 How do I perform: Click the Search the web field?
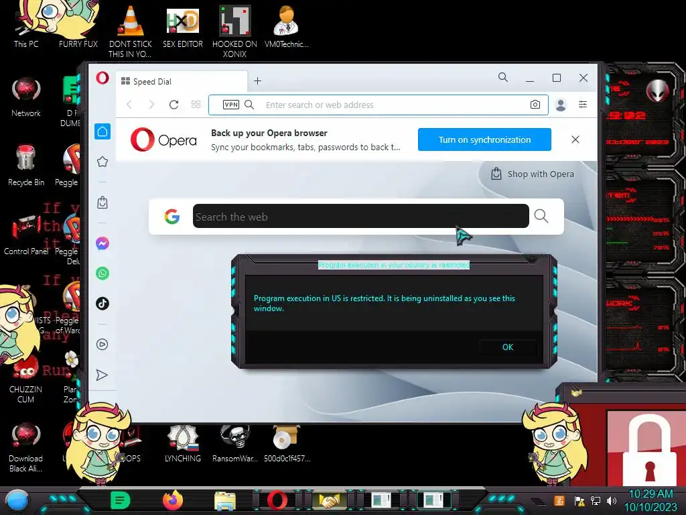(360, 217)
